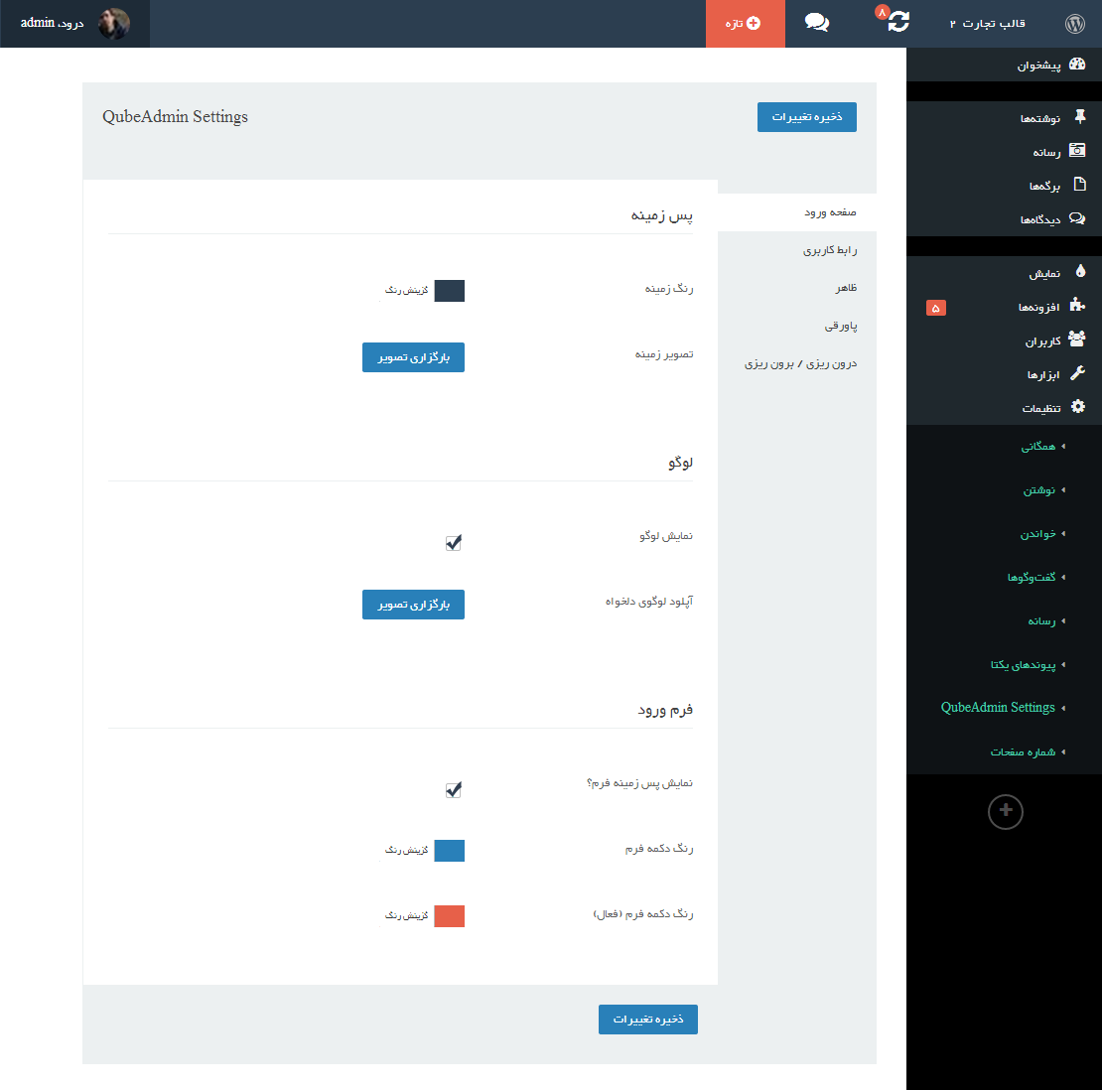1102x1090 pixels.
Task: Click the Users group icon
Action: 1077,341
